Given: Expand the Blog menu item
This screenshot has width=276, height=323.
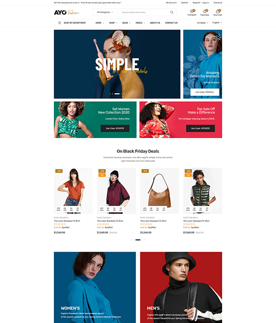Looking at the screenshot, I should pyautogui.click(x=126, y=23).
